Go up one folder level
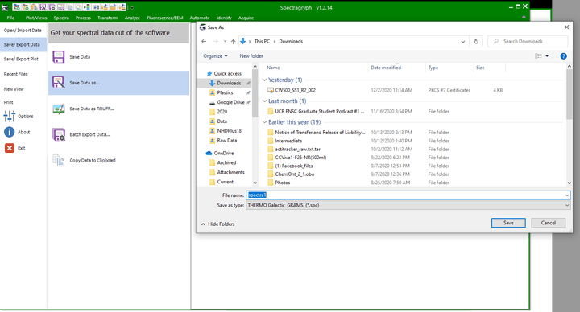This screenshot has height=312, width=580. (x=233, y=41)
